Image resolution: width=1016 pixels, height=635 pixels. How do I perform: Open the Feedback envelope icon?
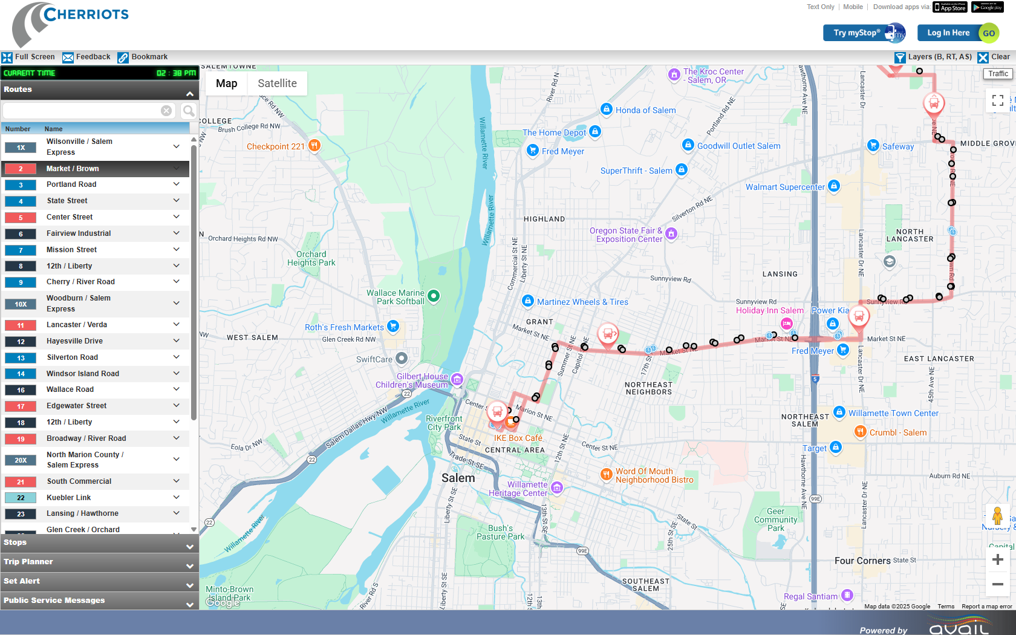(68, 57)
